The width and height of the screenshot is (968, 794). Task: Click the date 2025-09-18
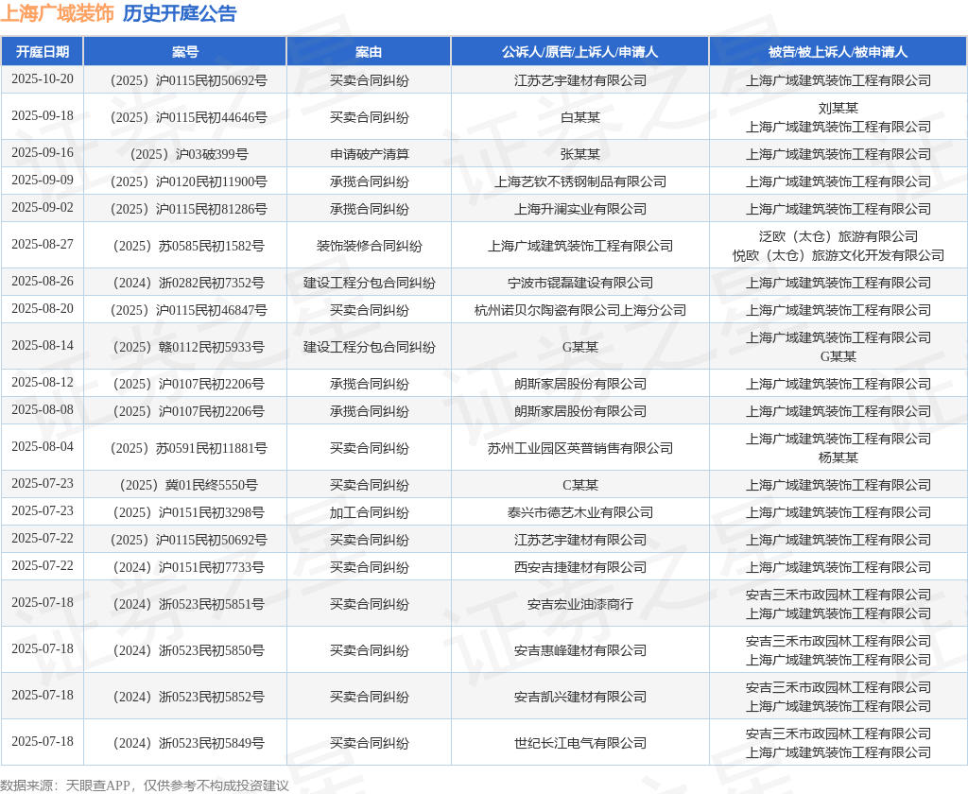[x=42, y=116]
